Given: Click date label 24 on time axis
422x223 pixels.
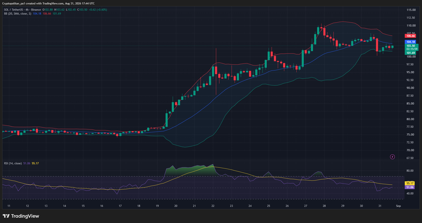Looking at the screenshot, I should [x=250, y=206].
